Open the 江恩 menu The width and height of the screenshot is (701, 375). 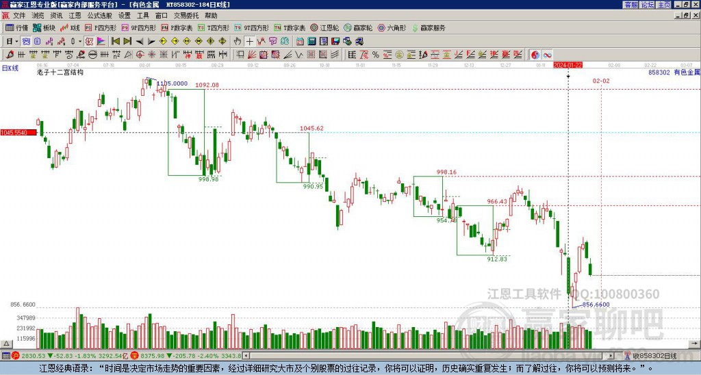pyautogui.click(x=75, y=16)
